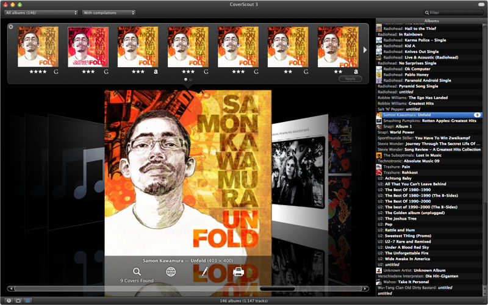Toggle the single cover view button

(x=18, y=300)
